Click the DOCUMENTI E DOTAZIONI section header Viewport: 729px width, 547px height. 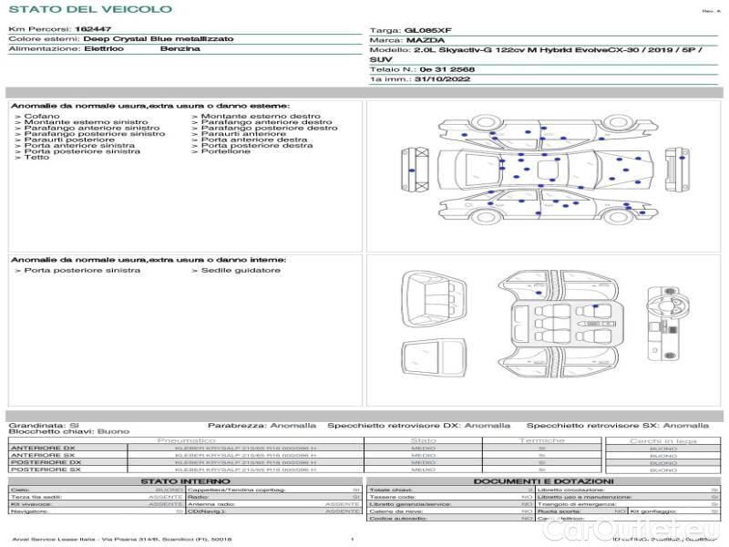543,480
